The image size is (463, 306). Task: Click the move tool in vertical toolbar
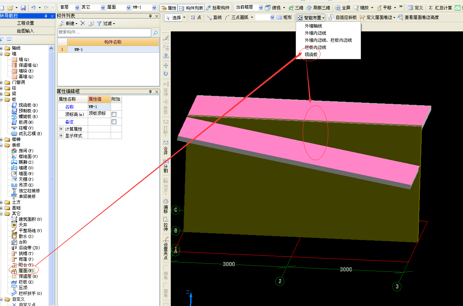(166, 66)
